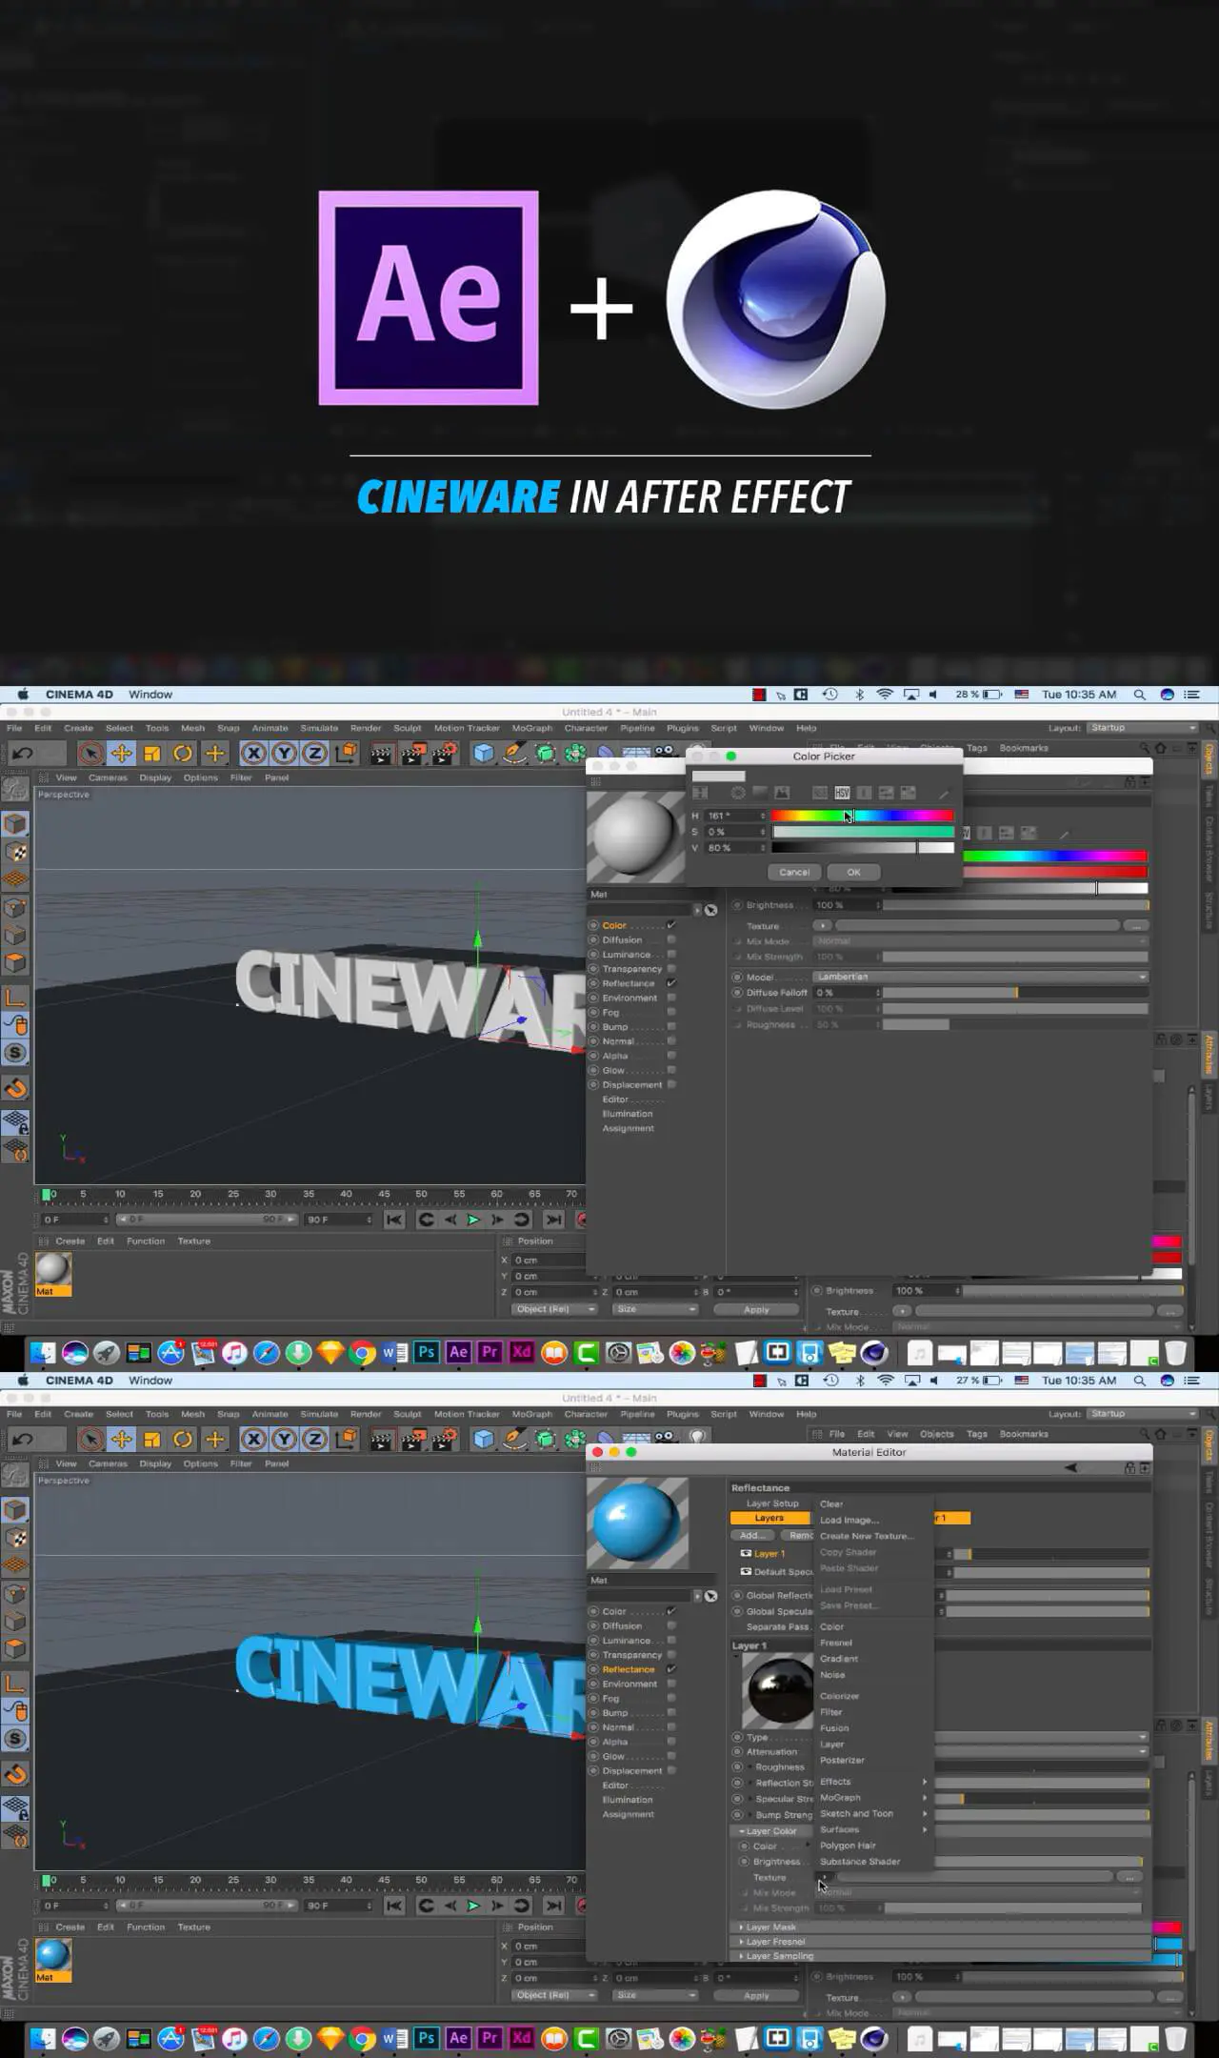This screenshot has height=2058, width=1219.
Task: Select the Rotate tool in the lower screenshot toolbar
Action: pyautogui.click(x=183, y=1440)
